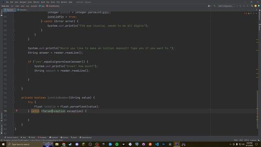261x147 pixels.
Task: Open the Tools menu
Action: 53,2
